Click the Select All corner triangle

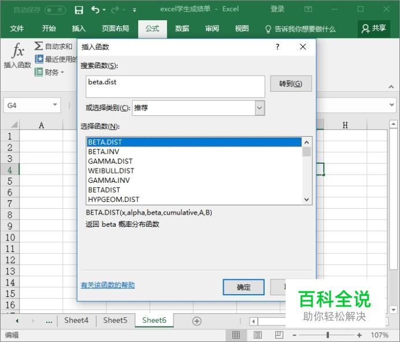(x=14, y=125)
